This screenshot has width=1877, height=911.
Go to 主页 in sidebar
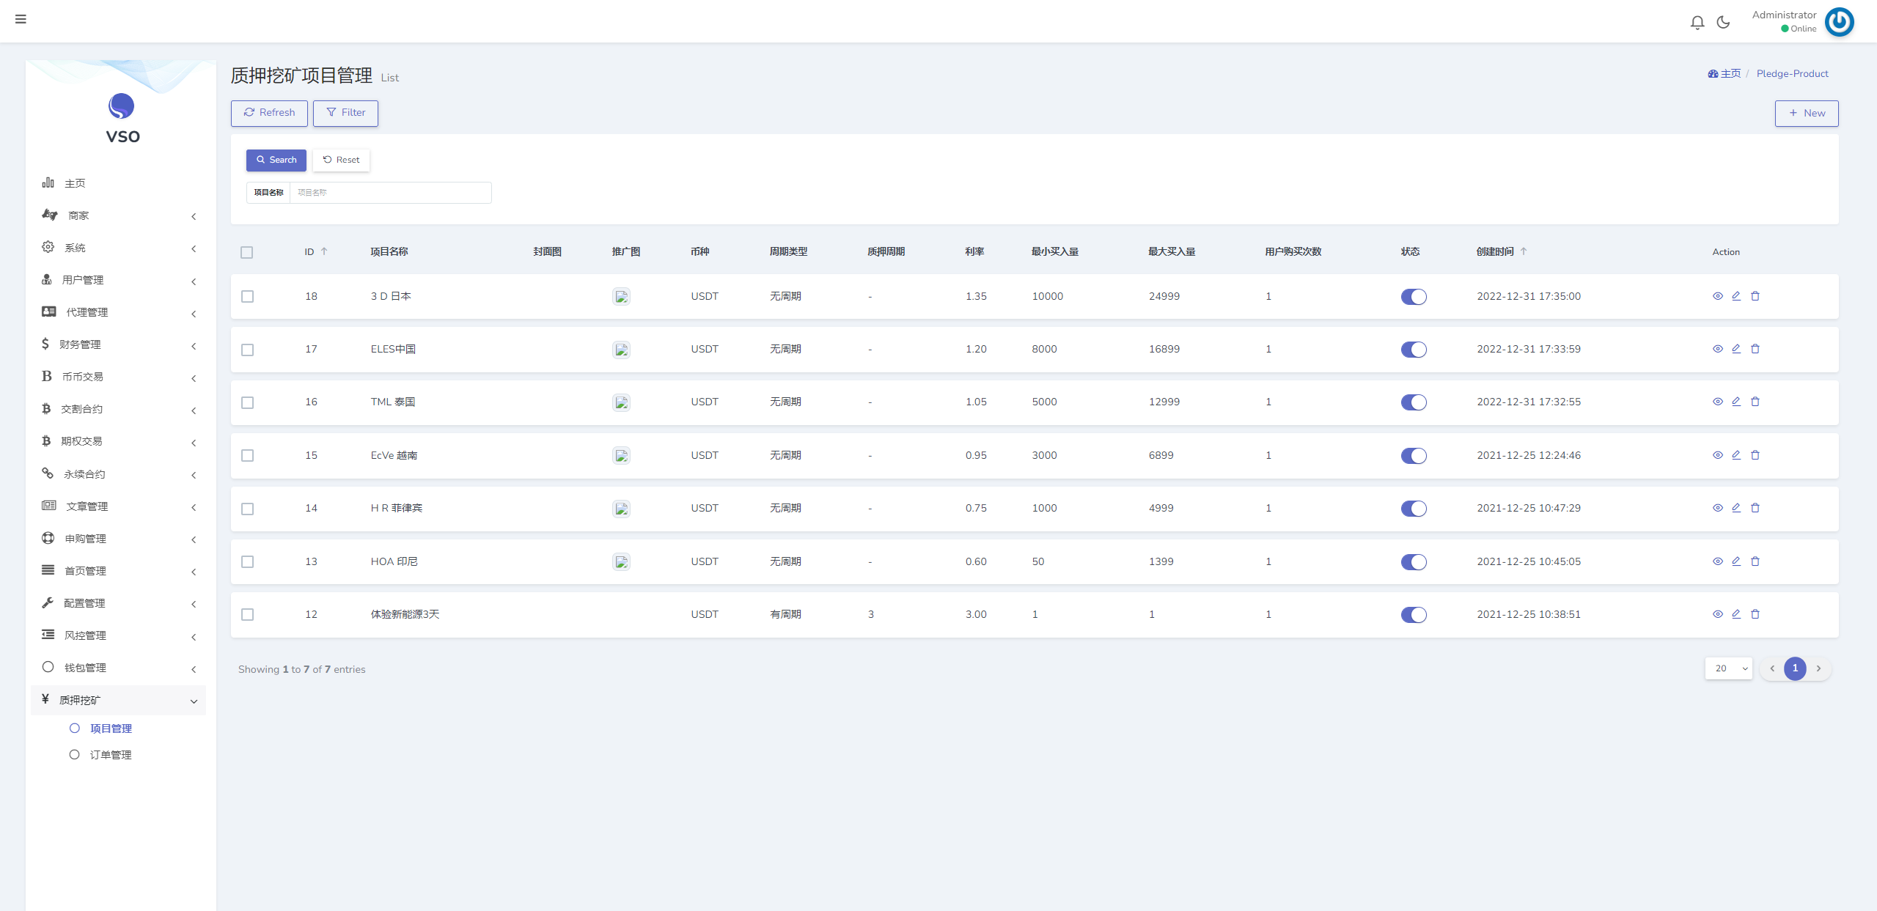(75, 183)
